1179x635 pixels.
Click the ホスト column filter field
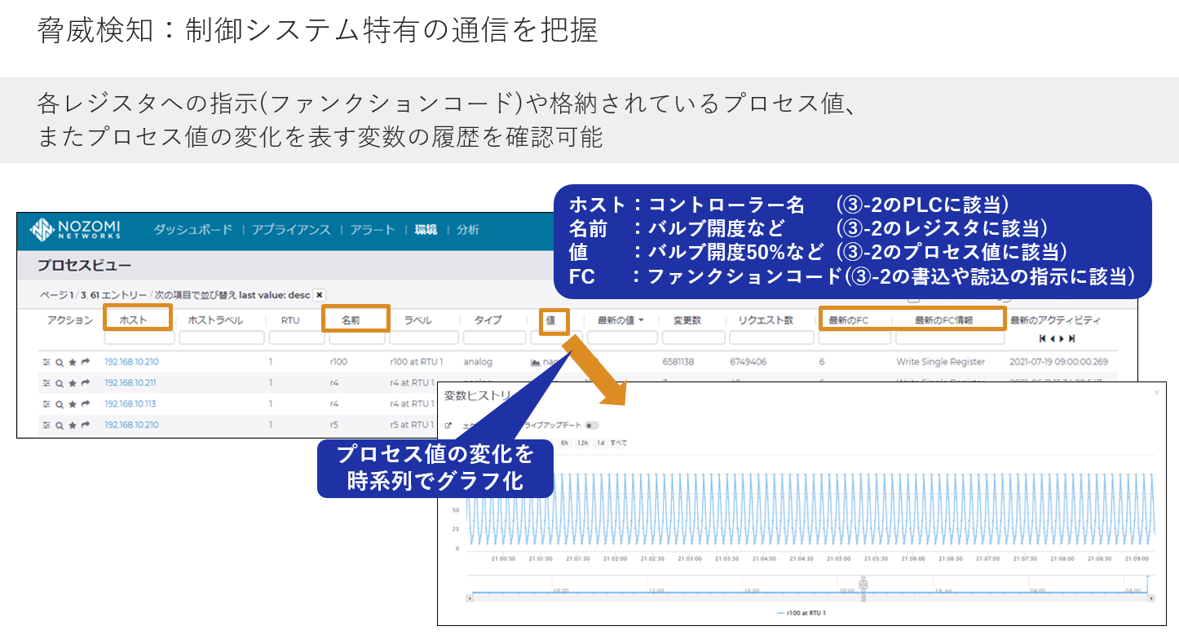point(137,337)
